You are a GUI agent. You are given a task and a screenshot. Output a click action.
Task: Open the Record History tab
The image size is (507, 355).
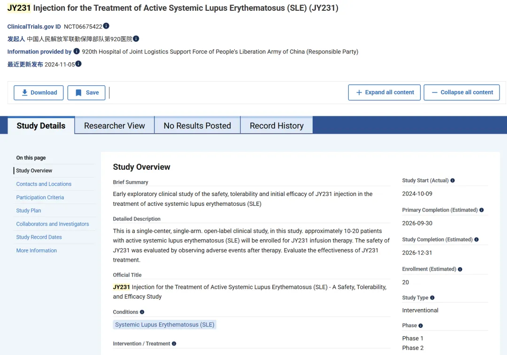click(277, 126)
